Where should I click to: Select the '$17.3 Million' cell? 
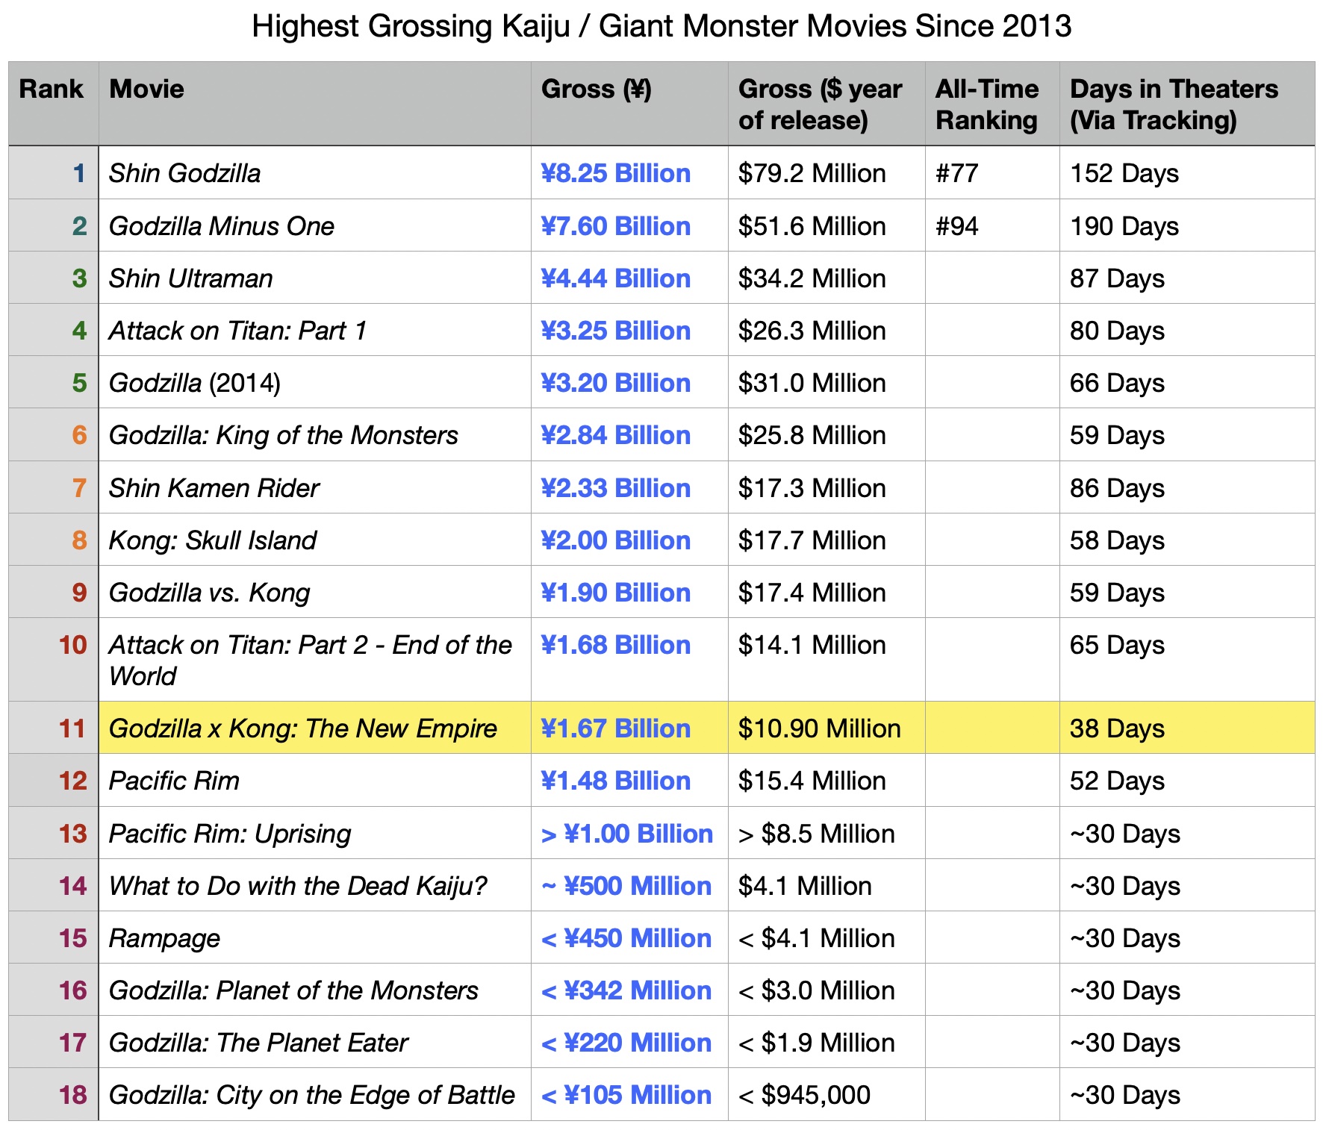827,487
